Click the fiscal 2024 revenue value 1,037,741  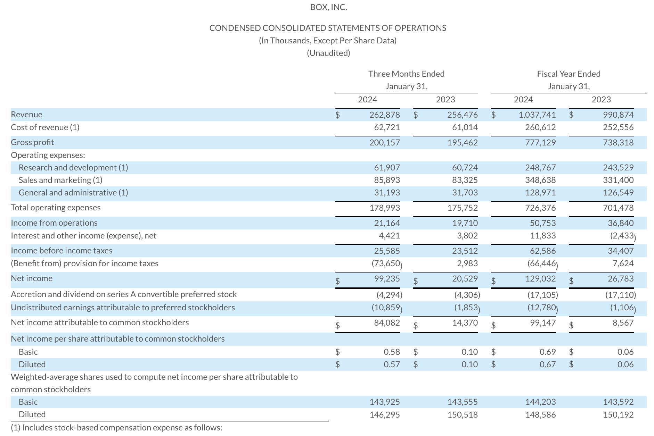[x=537, y=115]
